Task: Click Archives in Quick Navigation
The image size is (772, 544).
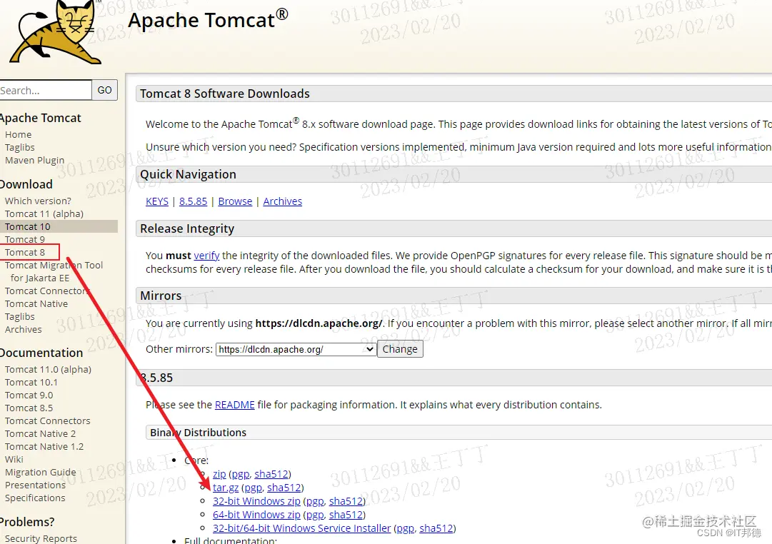Action: pos(283,201)
